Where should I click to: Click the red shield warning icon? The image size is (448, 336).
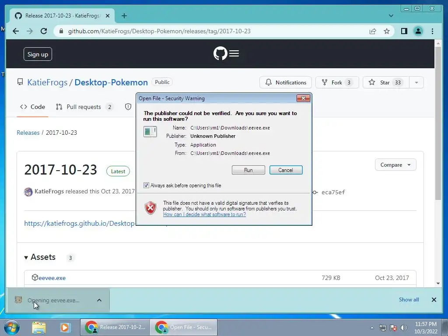tap(150, 208)
